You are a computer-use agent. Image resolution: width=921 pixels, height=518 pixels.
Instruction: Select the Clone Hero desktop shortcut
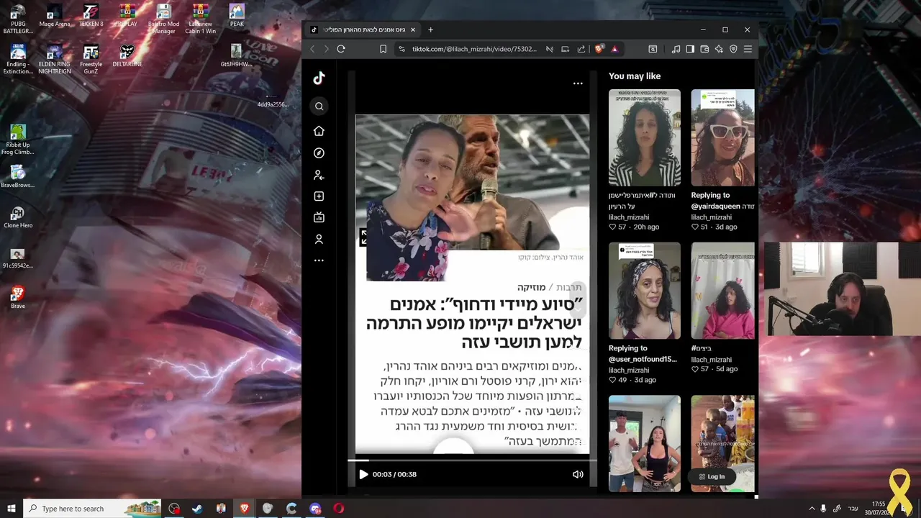18,217
